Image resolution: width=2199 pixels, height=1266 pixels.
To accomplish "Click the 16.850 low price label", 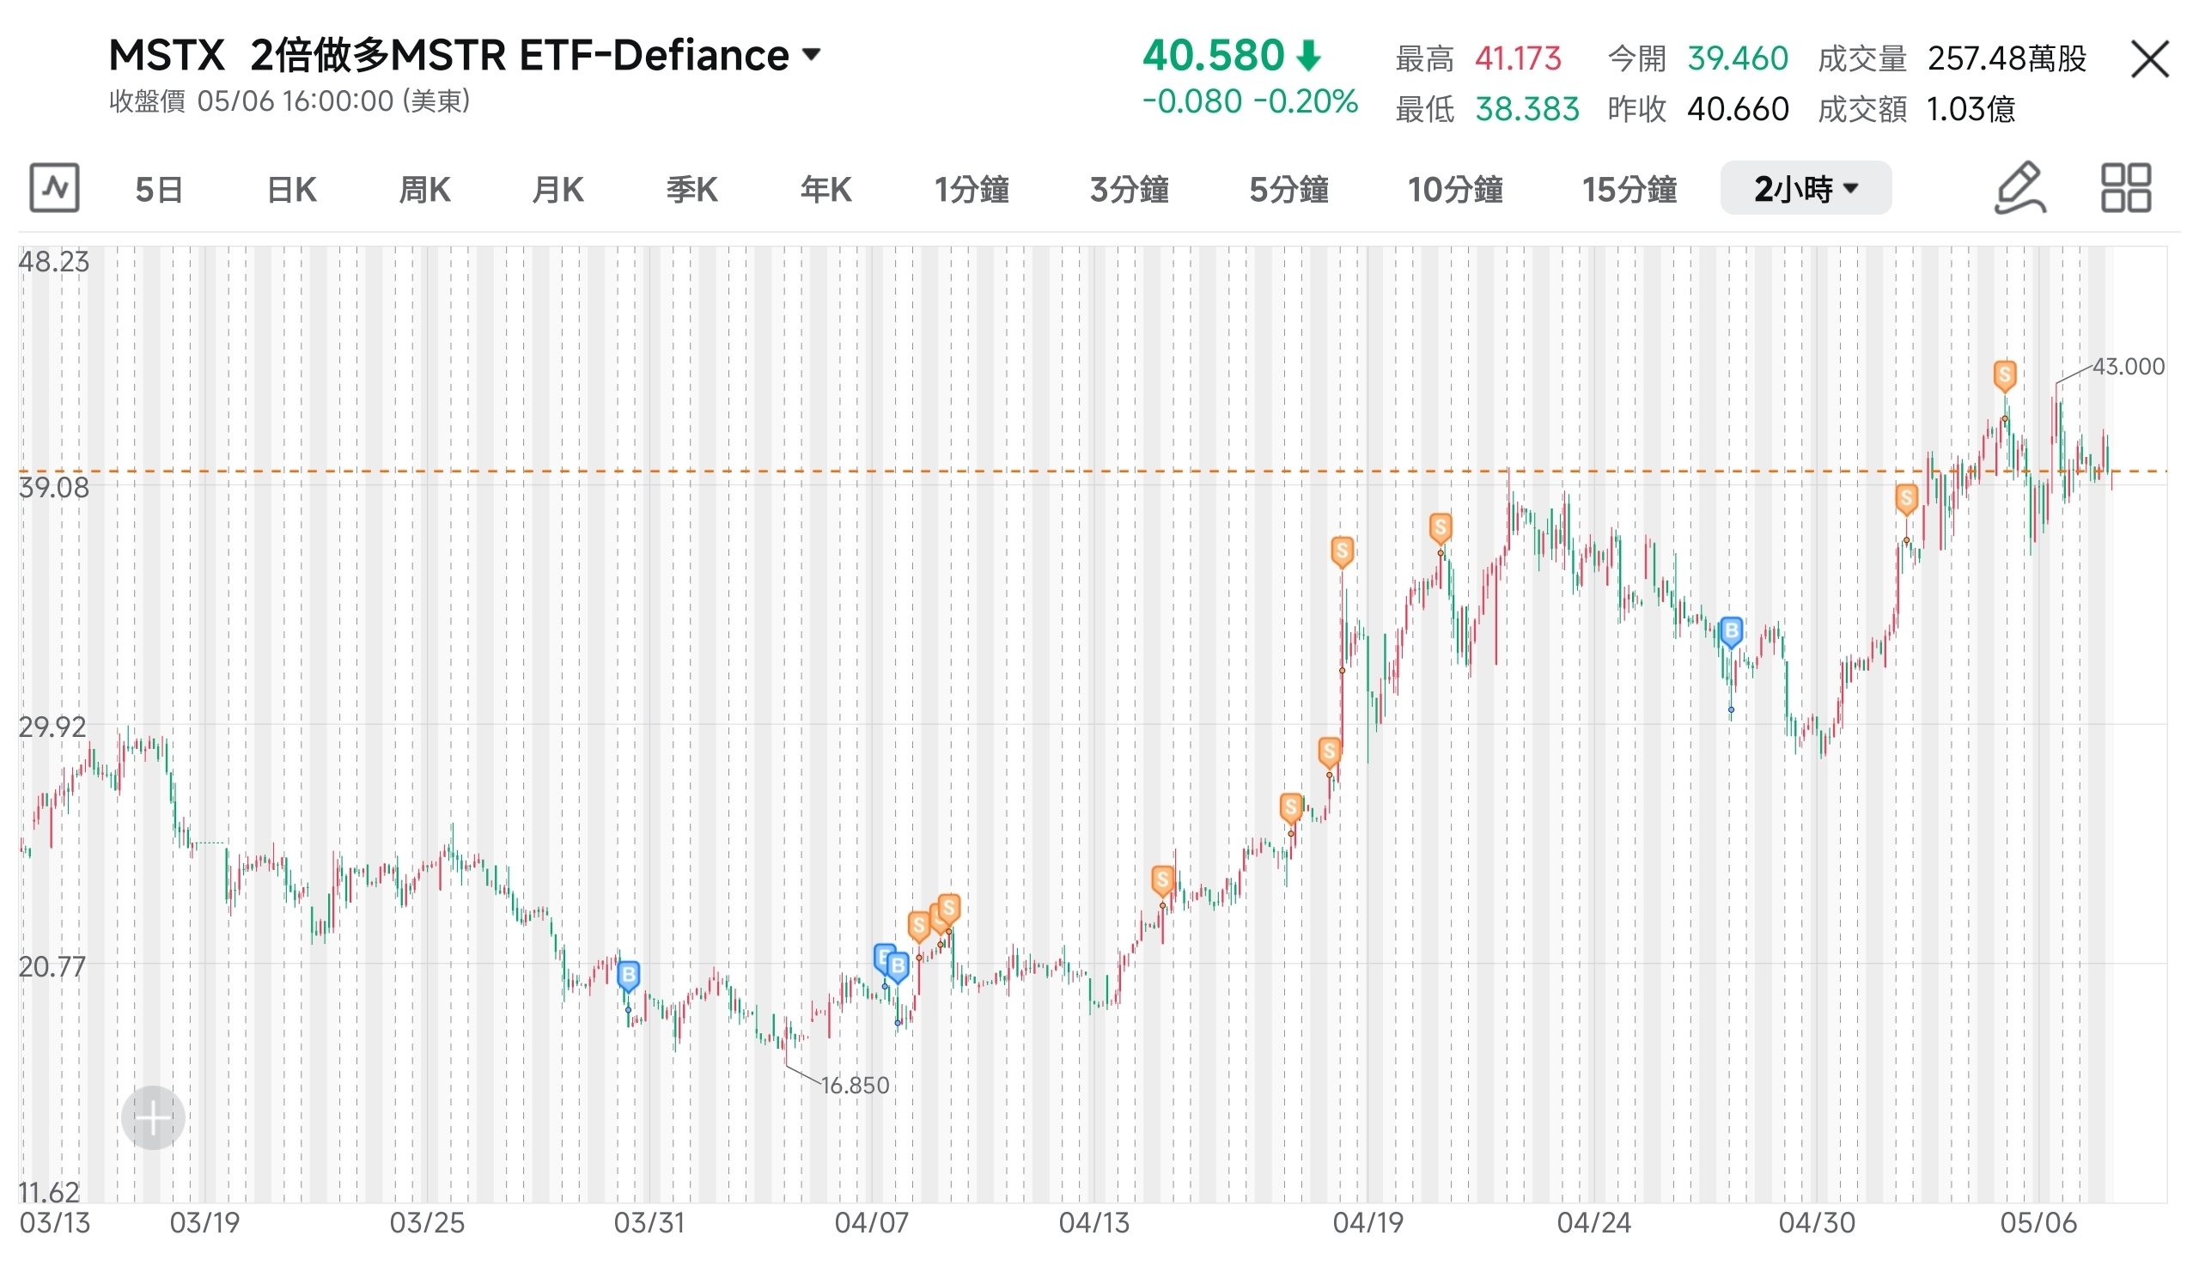I will coord(855,1085).
